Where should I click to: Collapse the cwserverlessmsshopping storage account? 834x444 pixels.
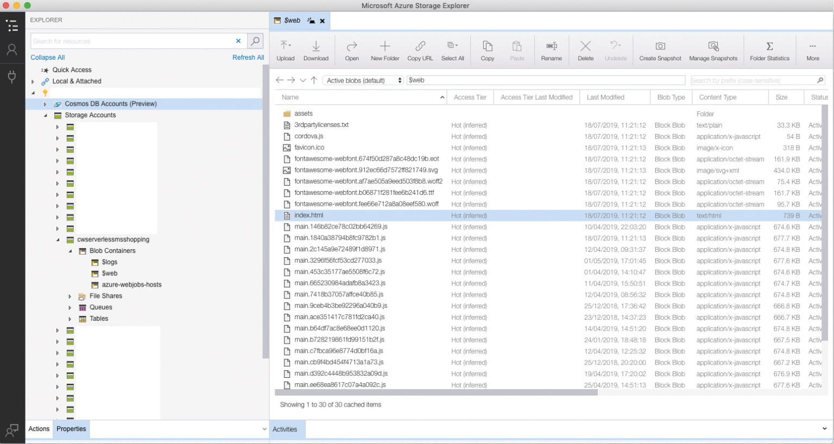(58, 239)
